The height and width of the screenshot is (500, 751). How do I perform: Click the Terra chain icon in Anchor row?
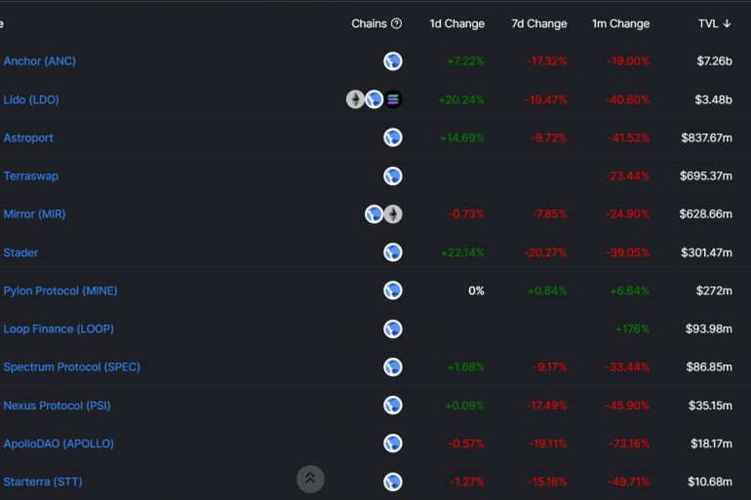pyautogui.click(x=393, y=61)
